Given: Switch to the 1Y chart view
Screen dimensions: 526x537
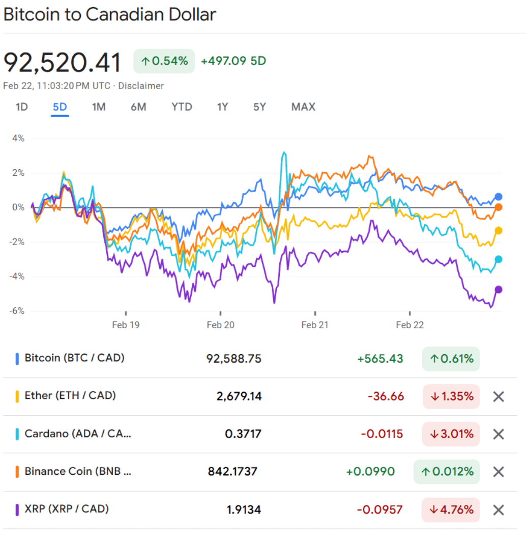Looking at the screenshot, I should pos(222,107).
